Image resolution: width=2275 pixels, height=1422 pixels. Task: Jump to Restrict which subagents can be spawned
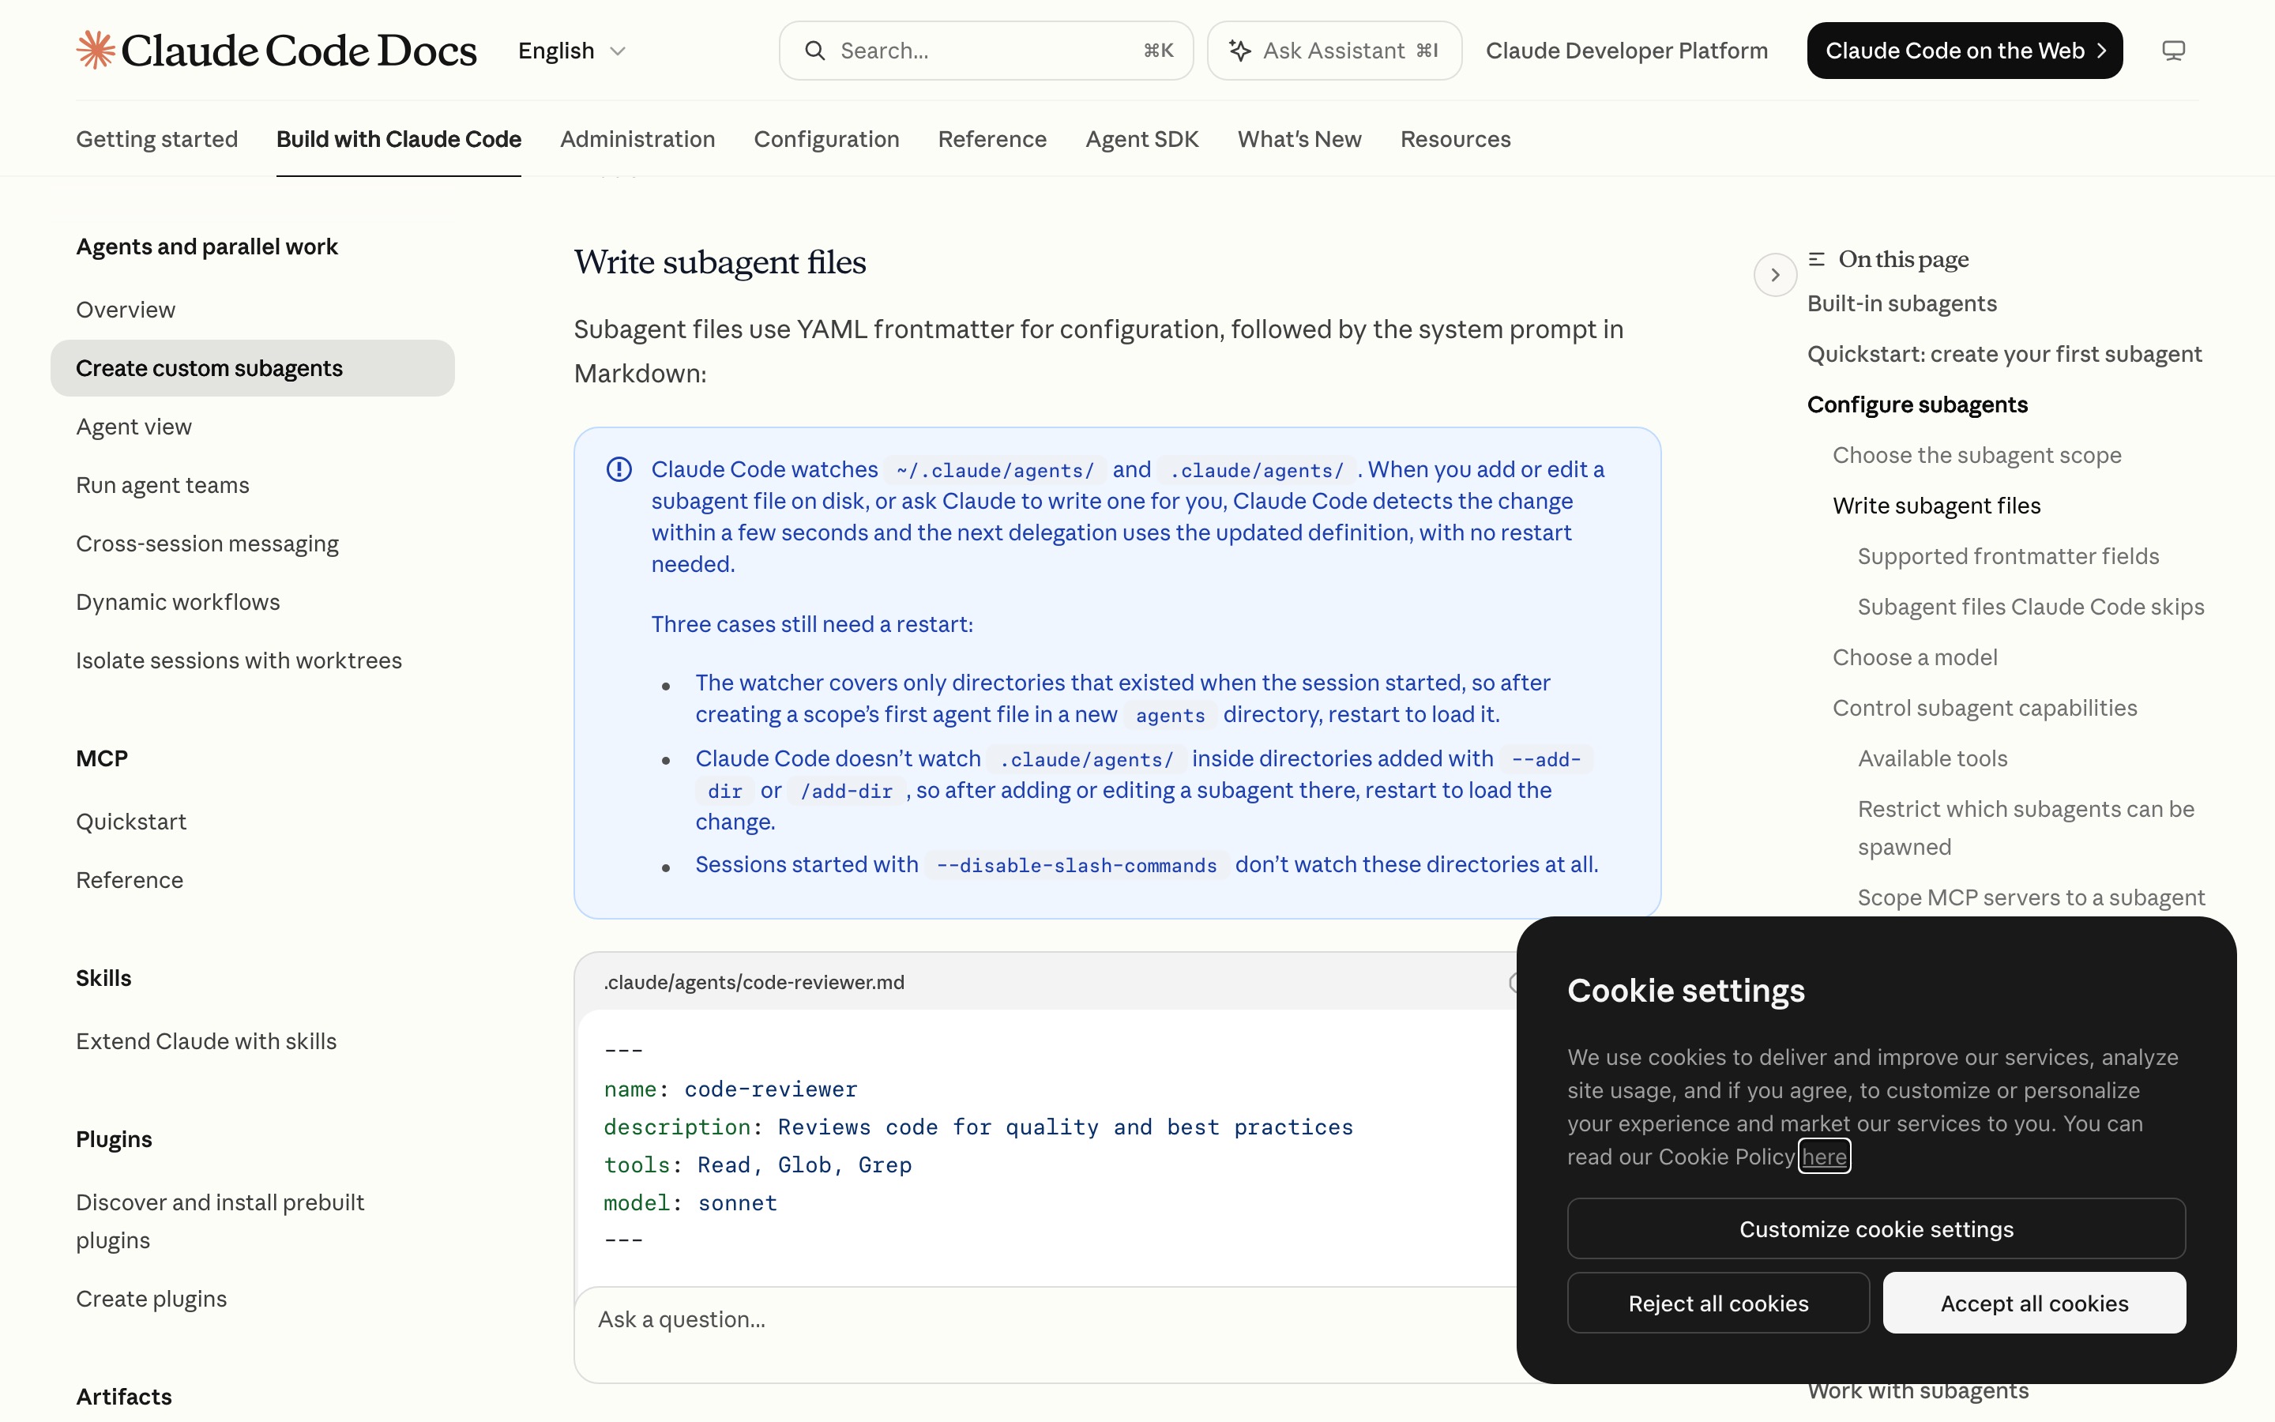point(2026,828)
